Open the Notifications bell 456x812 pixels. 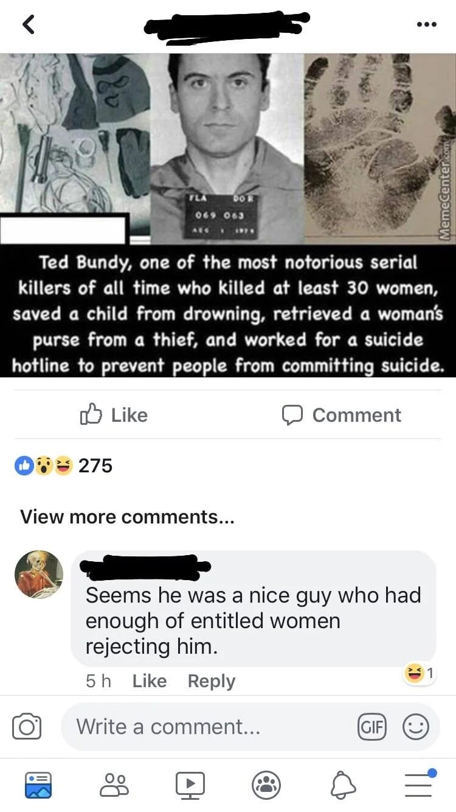tap(343, 785)
